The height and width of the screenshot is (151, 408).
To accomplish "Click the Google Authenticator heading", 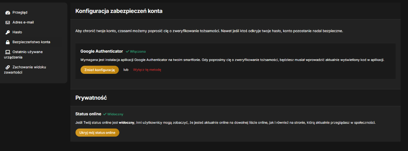I will (102, 51).
